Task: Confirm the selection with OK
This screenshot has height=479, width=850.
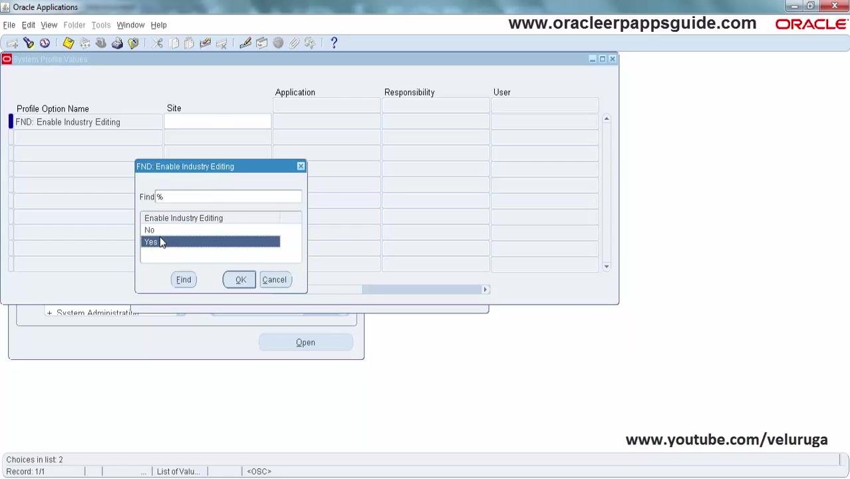Action: [x=239, y=280]
